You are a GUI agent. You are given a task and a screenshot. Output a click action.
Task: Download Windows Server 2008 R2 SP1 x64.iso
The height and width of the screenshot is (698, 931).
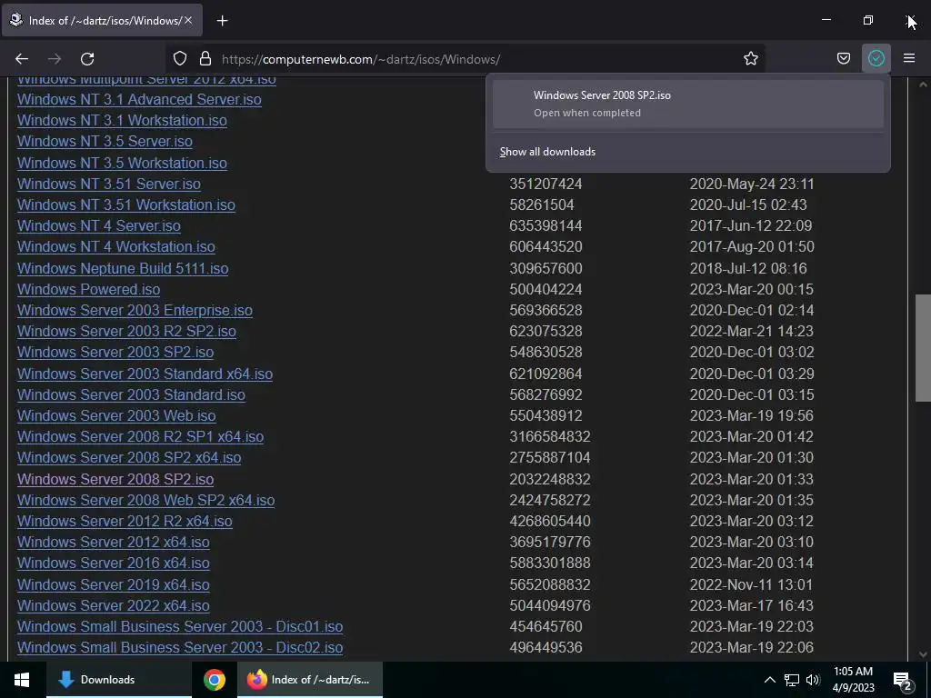coord(140,436)
